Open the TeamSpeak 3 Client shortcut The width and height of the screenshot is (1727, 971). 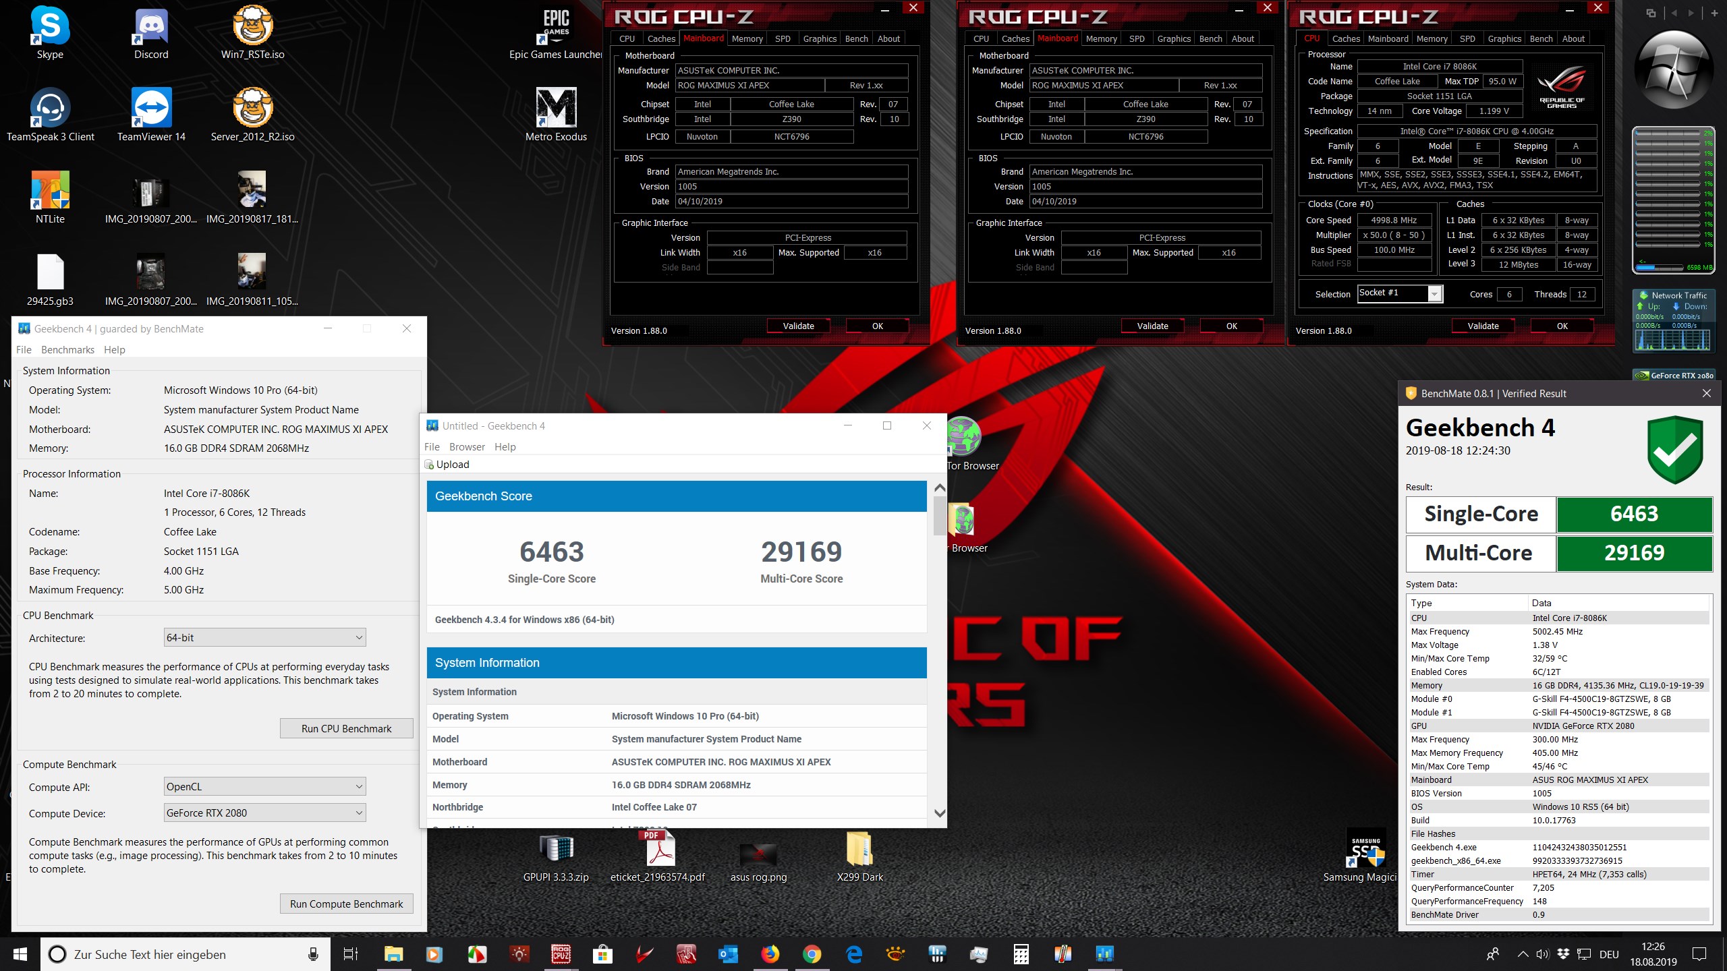coord(50,115)
